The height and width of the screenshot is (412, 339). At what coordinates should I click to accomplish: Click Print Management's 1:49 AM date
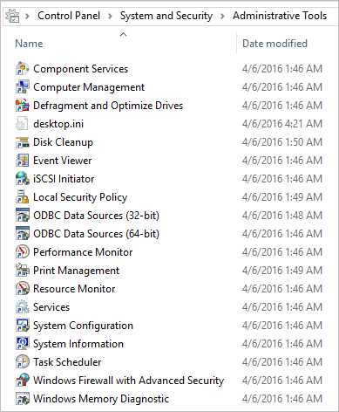[x=282, y=271]
